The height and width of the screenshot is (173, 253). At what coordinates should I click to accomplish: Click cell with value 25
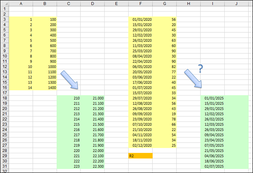point(164,145)
